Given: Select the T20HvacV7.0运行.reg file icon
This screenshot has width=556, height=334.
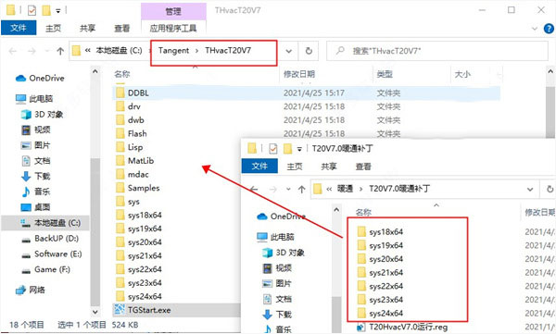Looking at the screenshot, I should coord(361,328).
